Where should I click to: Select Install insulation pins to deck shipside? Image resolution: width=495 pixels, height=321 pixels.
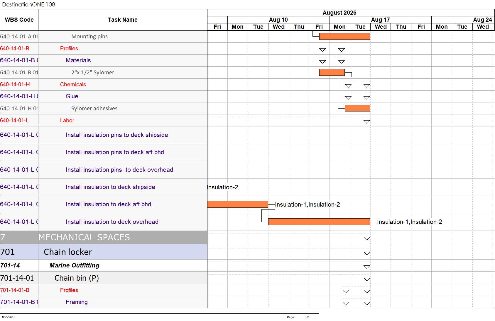point(117,135)
